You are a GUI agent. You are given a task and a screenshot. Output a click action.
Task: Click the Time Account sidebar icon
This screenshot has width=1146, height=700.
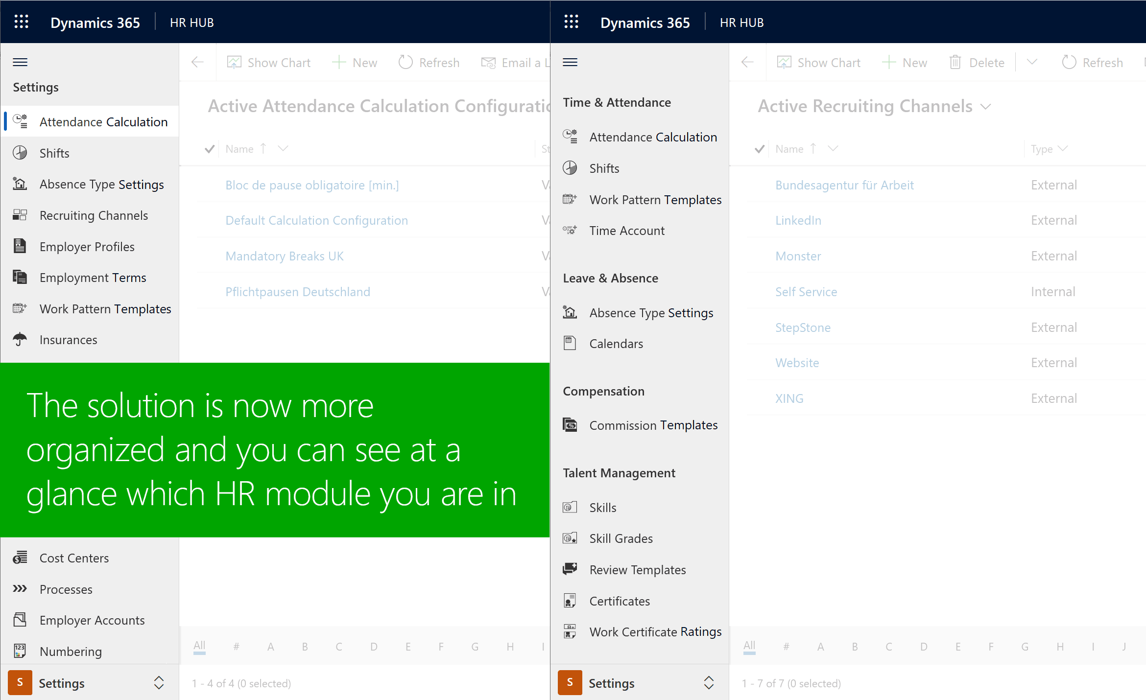pos(570,230)
